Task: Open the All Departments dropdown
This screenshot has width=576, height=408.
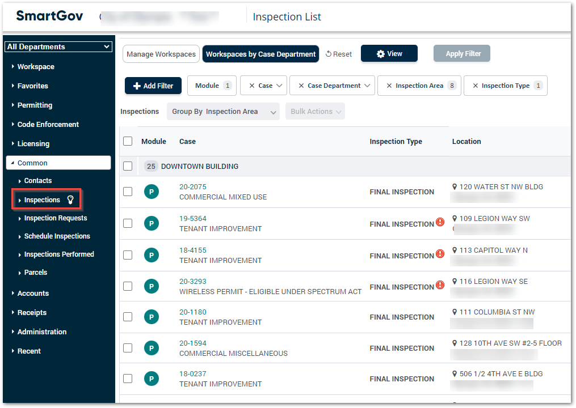Action: coord(58,46)
